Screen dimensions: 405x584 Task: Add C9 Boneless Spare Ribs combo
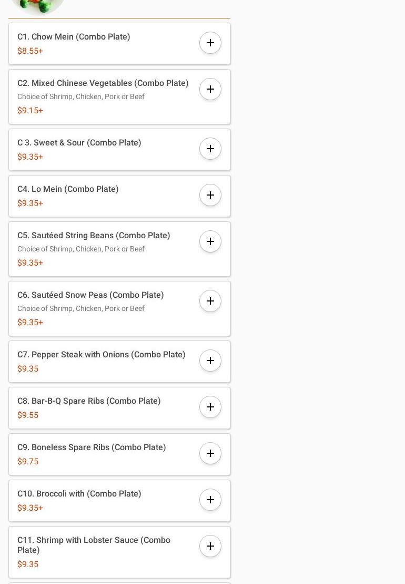point(210,453)
